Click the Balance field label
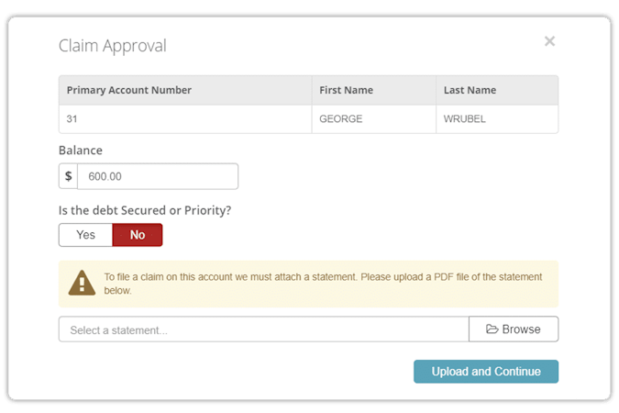This screenshot has width=619, height=413. coord(81,151)
